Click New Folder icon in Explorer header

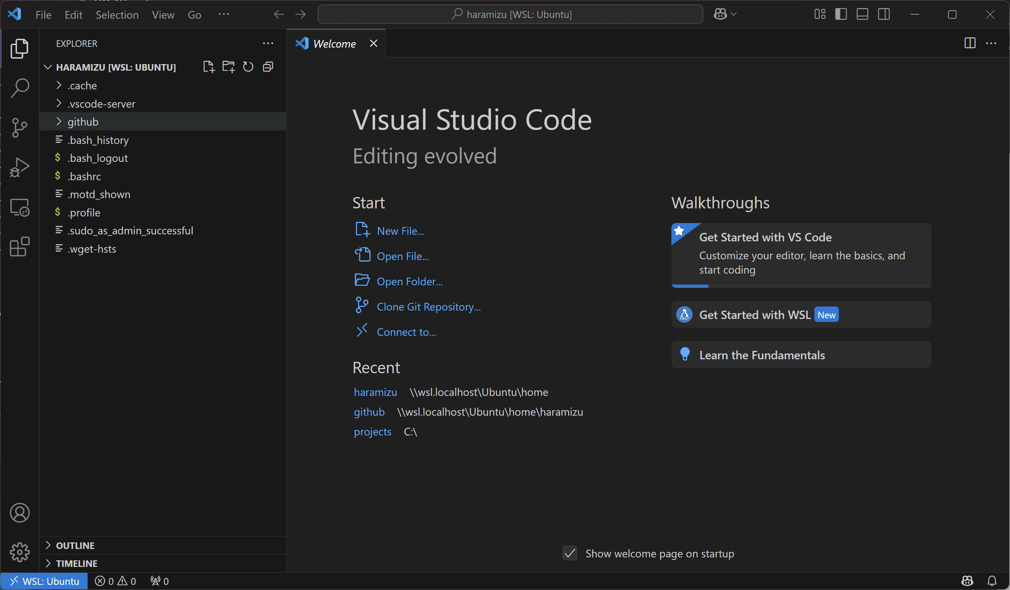228,67
